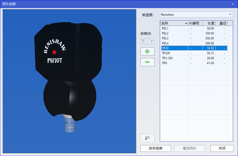
Task: Select the TP200 row
Action: point(194,53)
